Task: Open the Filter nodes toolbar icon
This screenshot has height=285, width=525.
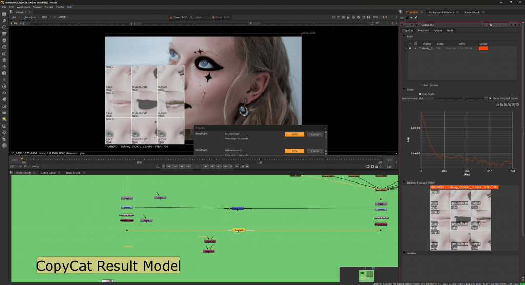Action: 4,47
